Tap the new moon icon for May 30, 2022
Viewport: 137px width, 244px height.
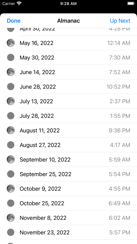(x=11, y=57)
